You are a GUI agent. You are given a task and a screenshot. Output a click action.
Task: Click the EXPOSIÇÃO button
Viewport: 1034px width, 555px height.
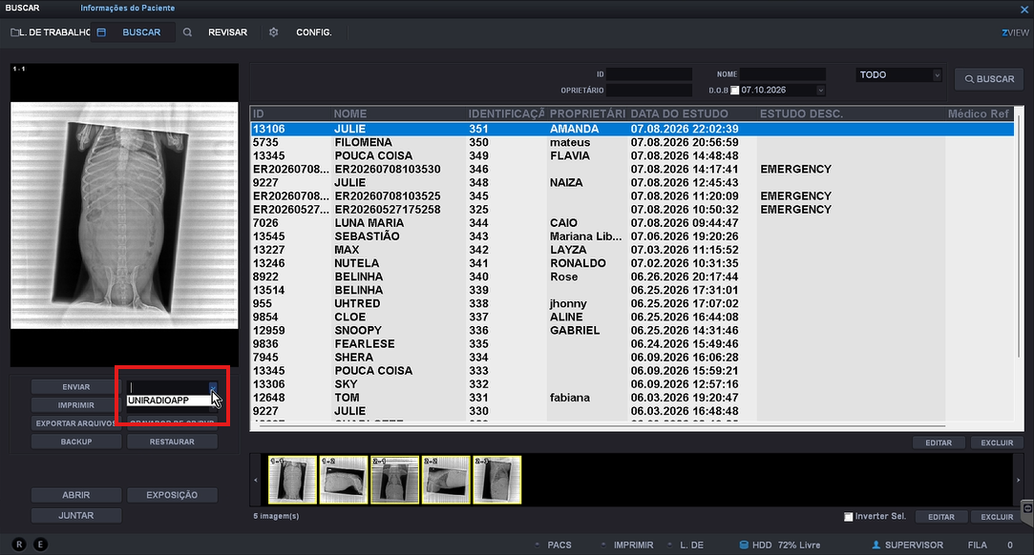click(x=172, y=495)
